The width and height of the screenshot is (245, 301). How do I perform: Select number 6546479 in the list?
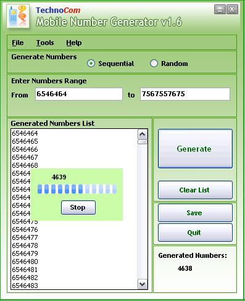tap(25, 254)
